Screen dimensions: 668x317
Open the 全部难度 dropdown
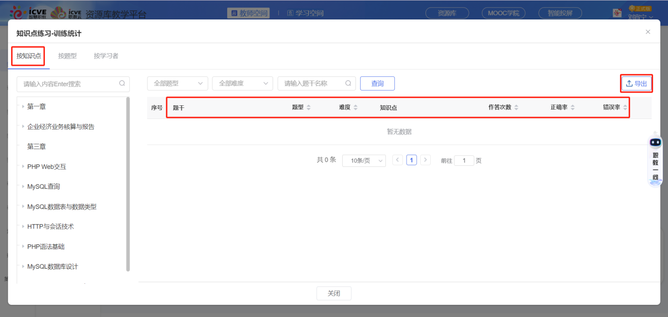[x=243, y=83]
